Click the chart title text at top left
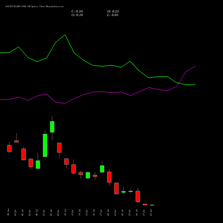This screenshot has width=223, height=223. [34, 6]
